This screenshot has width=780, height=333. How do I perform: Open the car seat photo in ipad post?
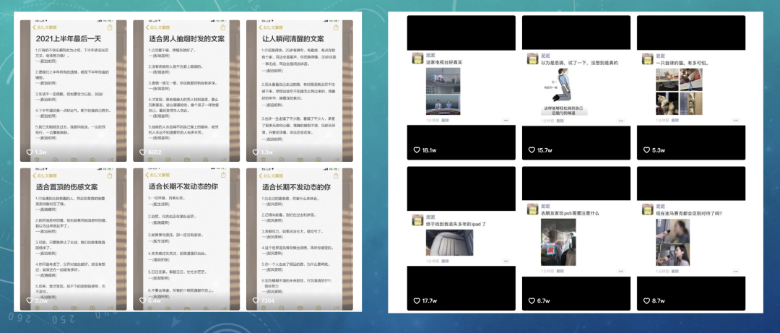tap(449, 243)
